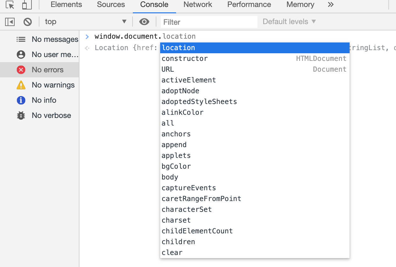
Task: Choose characterSet from autocomplete
Action: pos(255,209)
